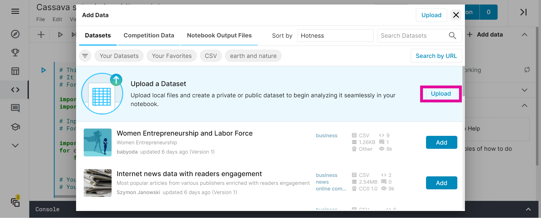The height and width of the screenshot is (218, 541).
Task: Expand more sidebar items chevron
Action: [x=15, y=145]
